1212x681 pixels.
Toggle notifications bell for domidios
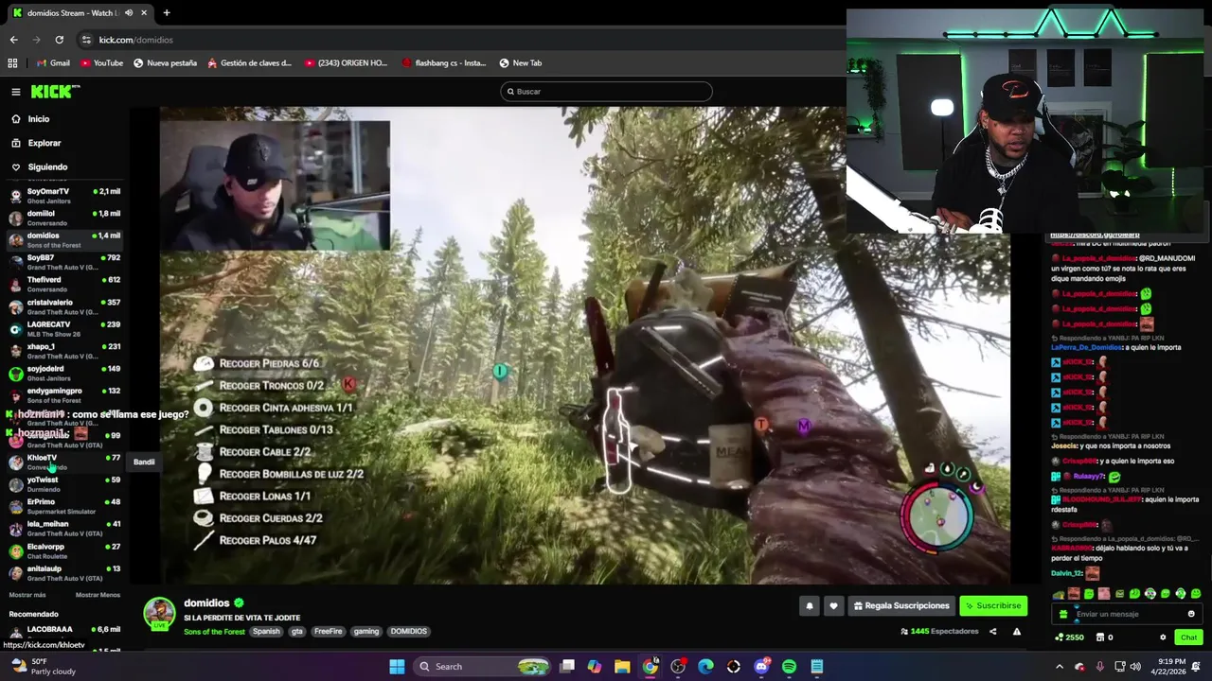point(809,606)
